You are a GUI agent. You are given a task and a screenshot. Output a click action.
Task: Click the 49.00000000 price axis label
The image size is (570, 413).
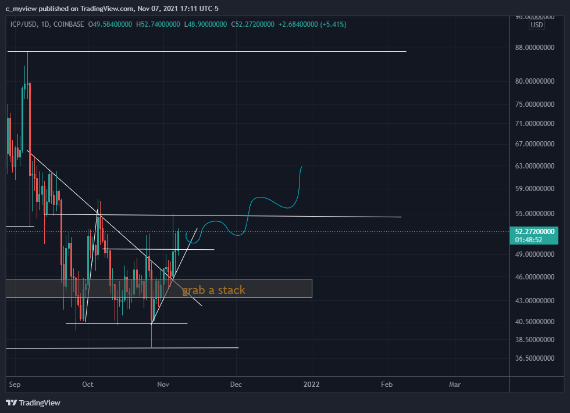tap(535, 254)
